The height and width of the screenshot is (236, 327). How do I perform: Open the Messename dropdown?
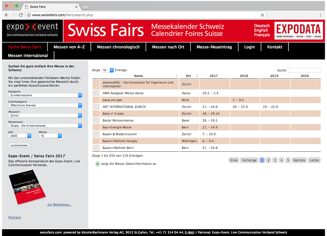45,126
